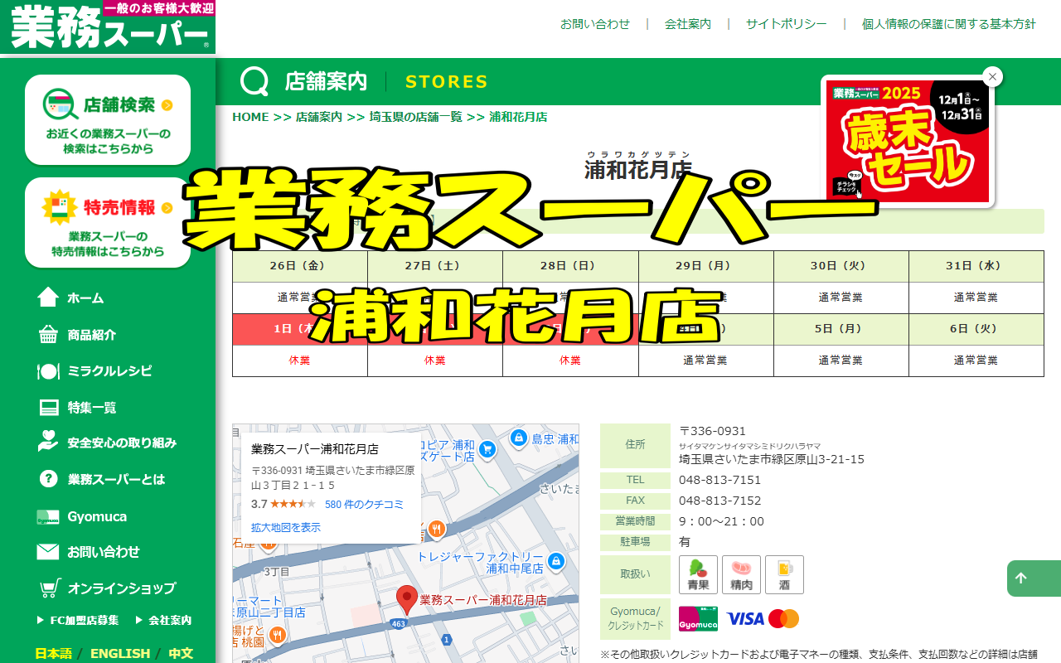Expand FC加盟店募集 arrow link
The height and width of the screenshot is (663, 1061).
(78, 620)
